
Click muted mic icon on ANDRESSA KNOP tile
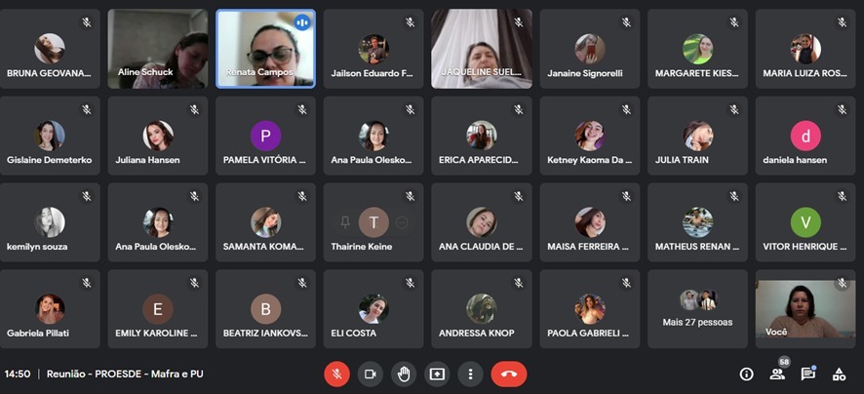pos(518,283)
